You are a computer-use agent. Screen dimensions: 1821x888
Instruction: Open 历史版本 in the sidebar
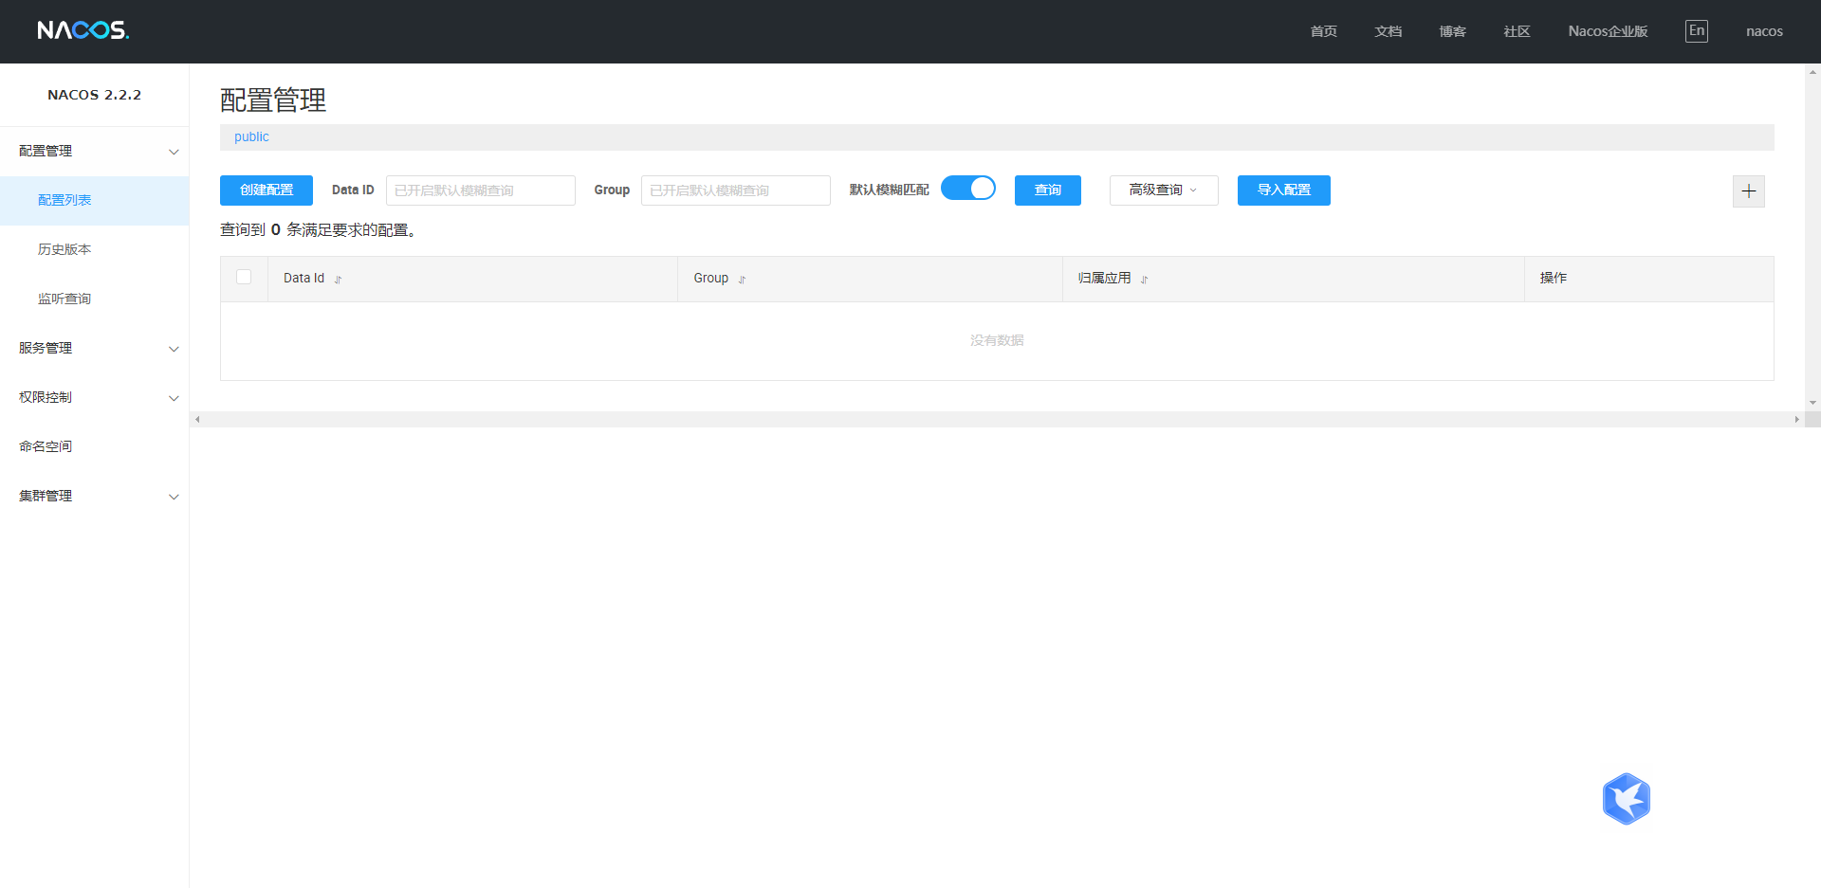[64, 250]
